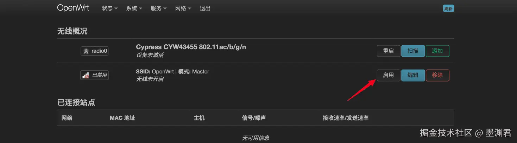Open the OpenWrt home logo link

(x=73, y=8)
